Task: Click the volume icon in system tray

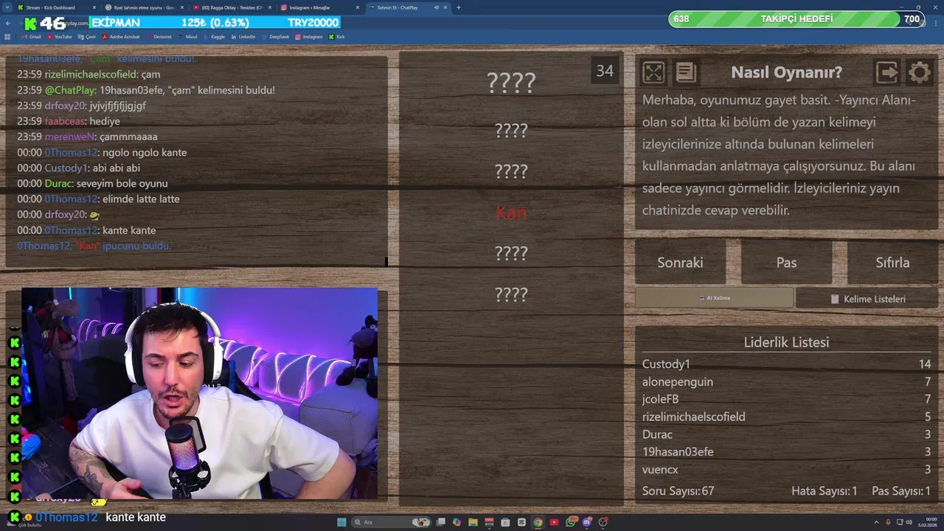Action: [x=909, y=522]
